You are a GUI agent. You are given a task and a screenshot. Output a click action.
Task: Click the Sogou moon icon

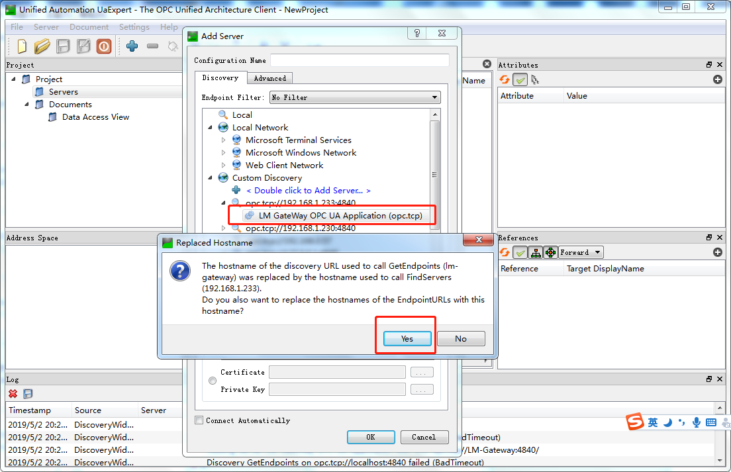coord(667,422)
